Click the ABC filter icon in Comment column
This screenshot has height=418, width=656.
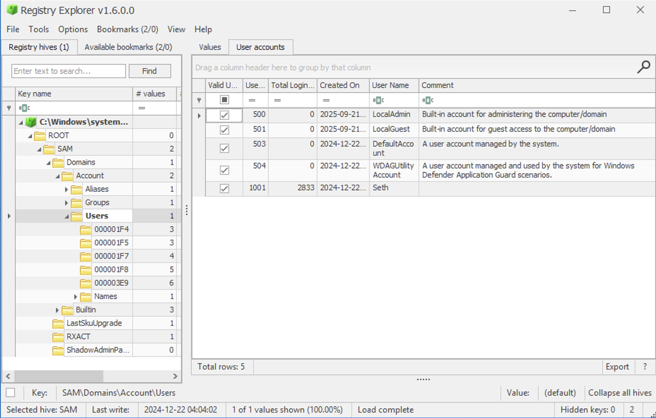pyautogui.click(x=428, y=100)
